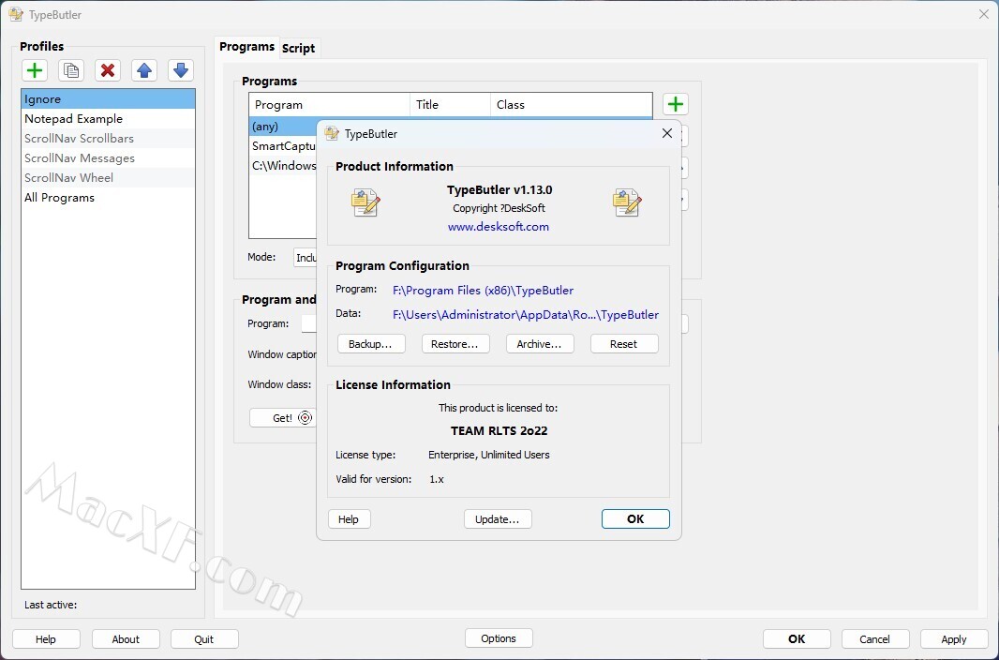Switch to the Programs tab
The image size is (999, 660).
tap(246, 47)
